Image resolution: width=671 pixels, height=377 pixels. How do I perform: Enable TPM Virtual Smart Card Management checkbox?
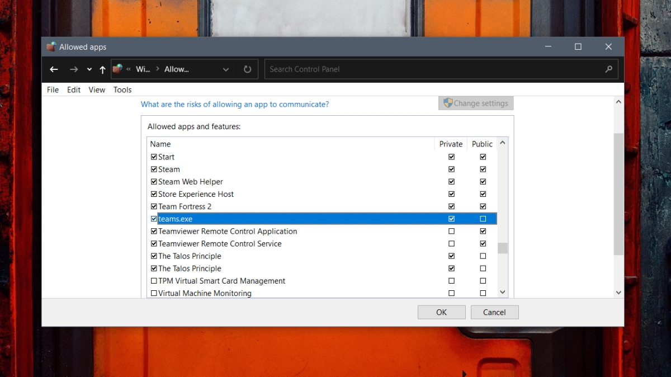tap(154, 281)
